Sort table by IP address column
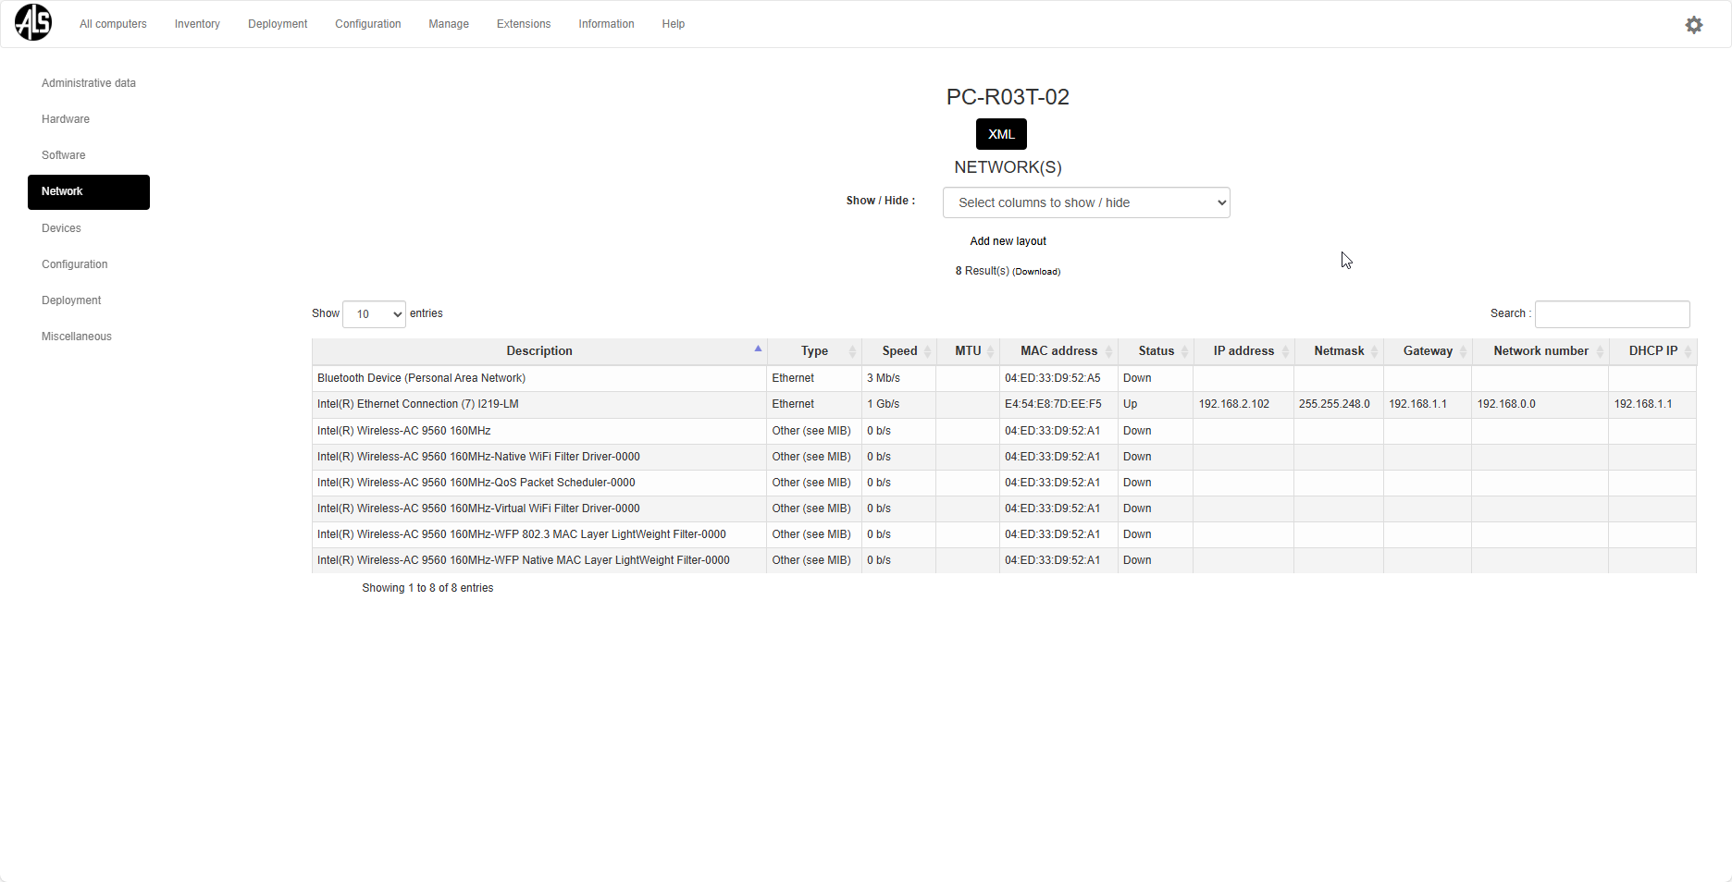The image size is (1732, 882). 1243,351
